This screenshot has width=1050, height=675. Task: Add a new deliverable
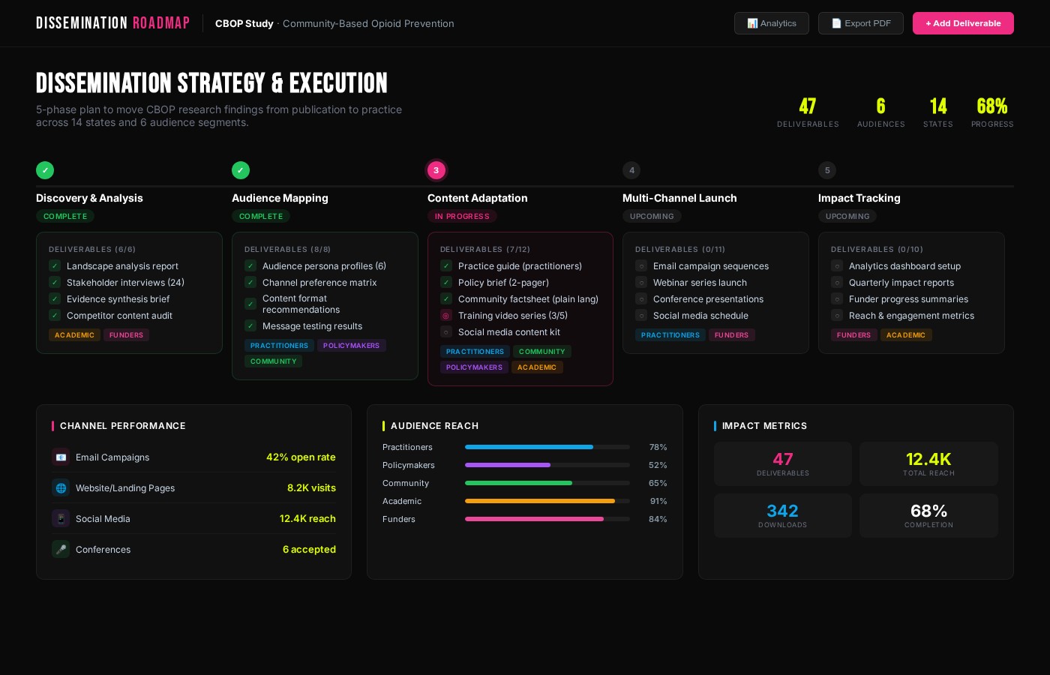click(x=963, y=23)
